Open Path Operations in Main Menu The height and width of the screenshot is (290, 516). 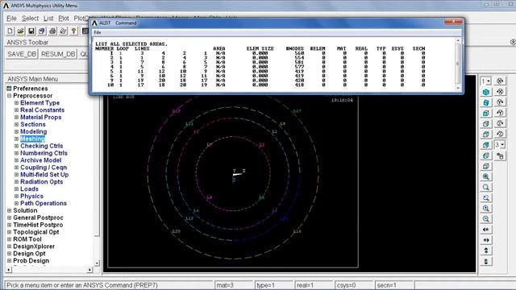click(x=44, y=203)
